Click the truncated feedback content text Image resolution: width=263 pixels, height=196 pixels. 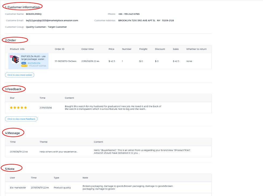[x=113, y=108]
